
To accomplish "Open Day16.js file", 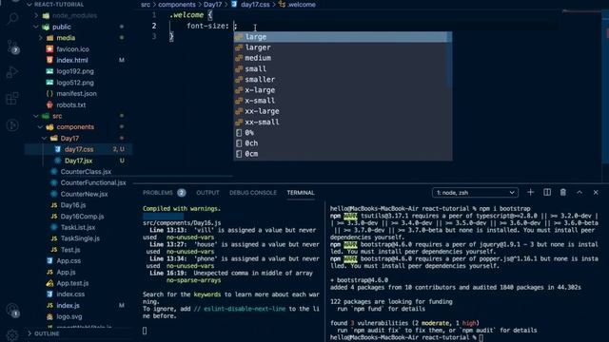I will pos(73,205).
